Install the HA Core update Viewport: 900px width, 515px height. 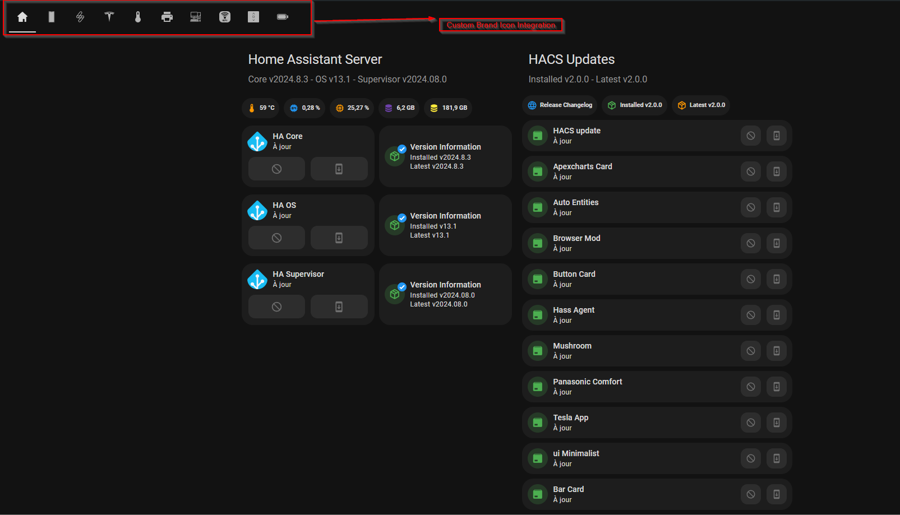coord(339,169)
